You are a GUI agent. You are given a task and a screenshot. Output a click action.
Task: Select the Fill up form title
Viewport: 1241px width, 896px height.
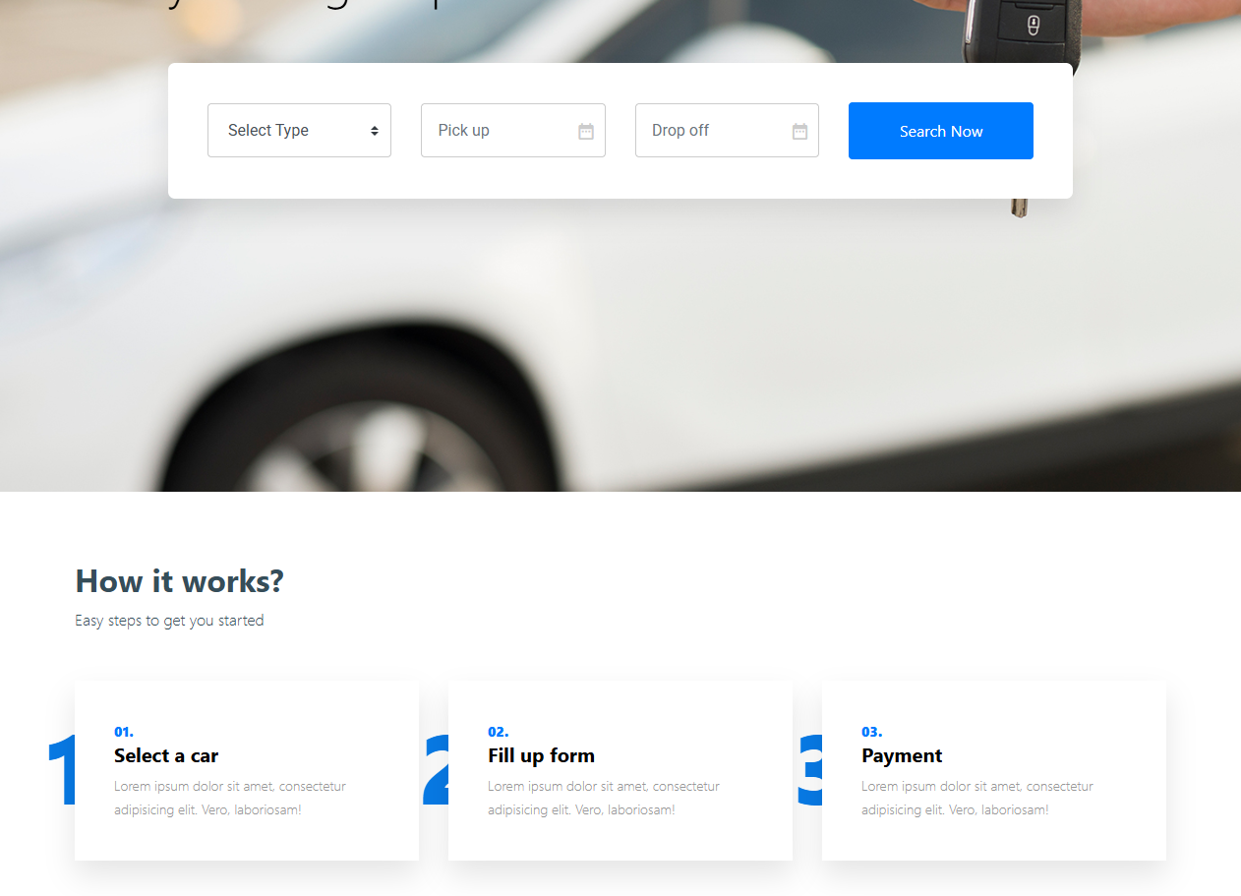541,755
